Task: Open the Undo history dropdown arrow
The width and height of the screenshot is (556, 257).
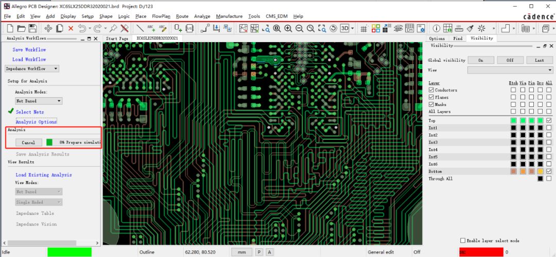Action: [x=90, y=28]
